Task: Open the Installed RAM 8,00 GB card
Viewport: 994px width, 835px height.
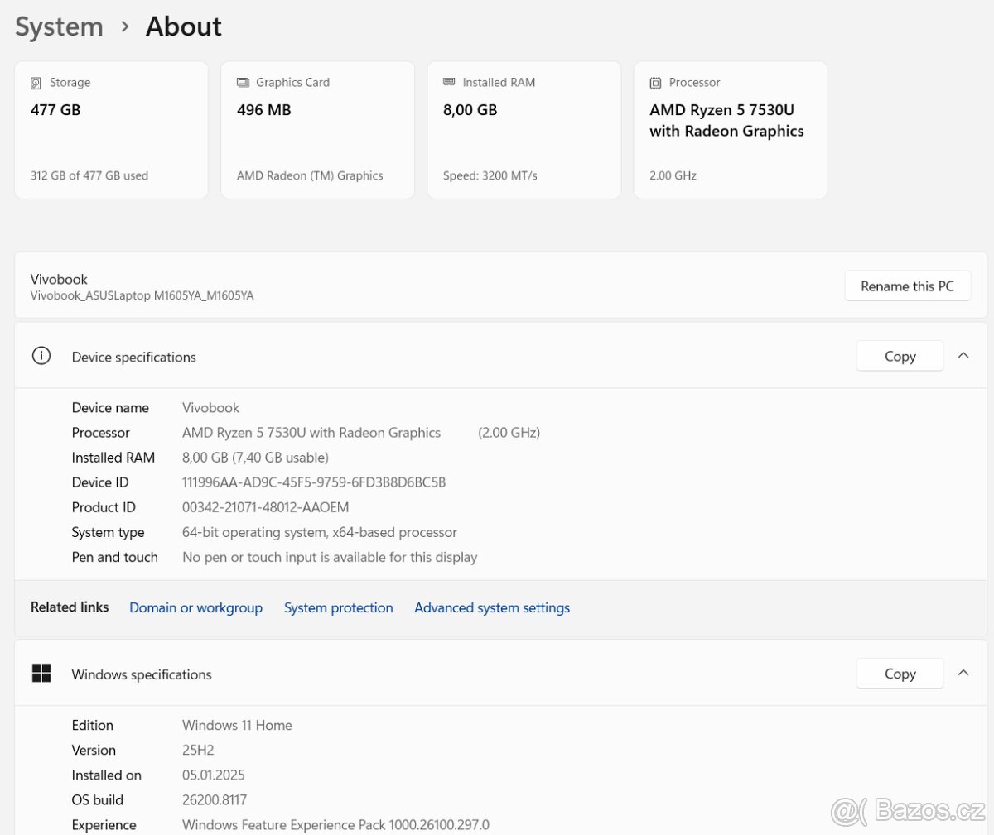Action: (x=524, y=130)
